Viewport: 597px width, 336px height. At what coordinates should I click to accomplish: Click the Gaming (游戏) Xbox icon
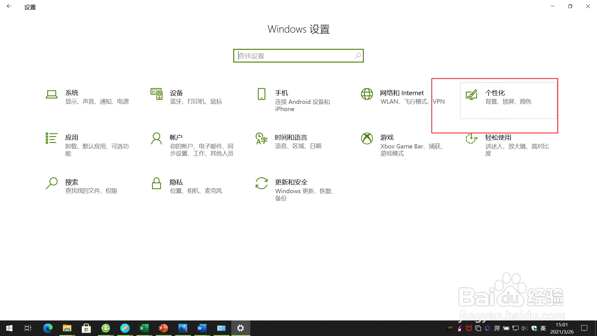tap(367, 138)
